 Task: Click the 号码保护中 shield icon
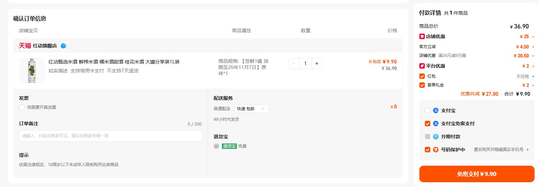[x=436, y=150]
